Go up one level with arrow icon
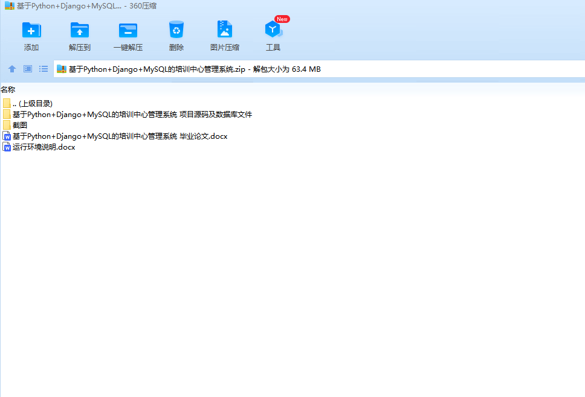This screenshot has width=585, height=397. [x=12, y=69]
